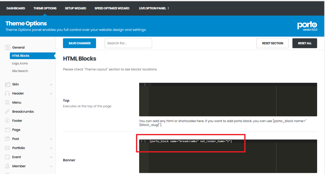Click the Breadcrumbs link icon
This screenshot has width=325, height=174.
pyautogui.click(x=7, y=112)
